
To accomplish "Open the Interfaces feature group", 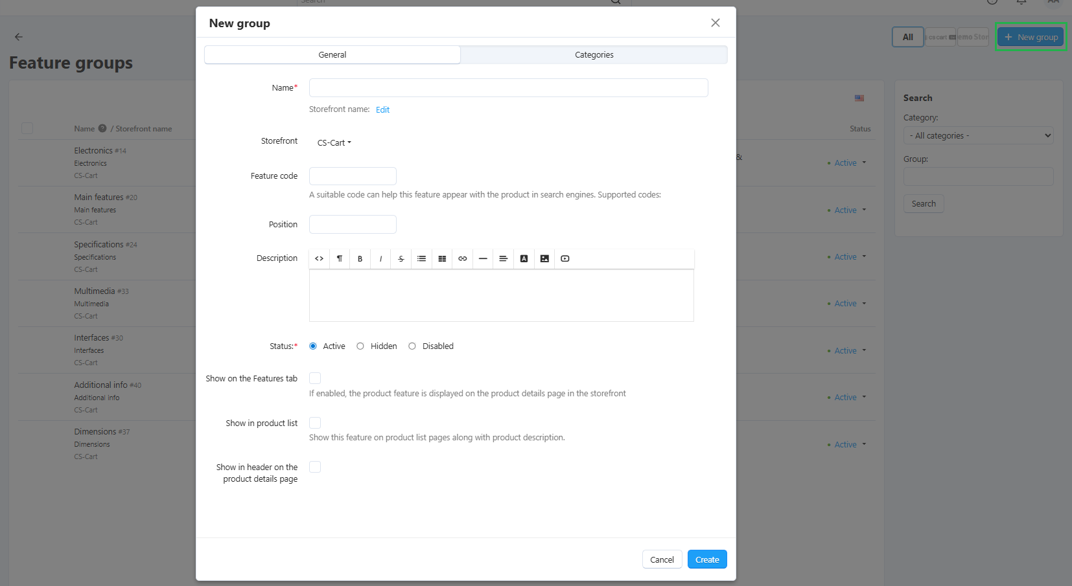I will pyautogui.click(x=91, y=337).
